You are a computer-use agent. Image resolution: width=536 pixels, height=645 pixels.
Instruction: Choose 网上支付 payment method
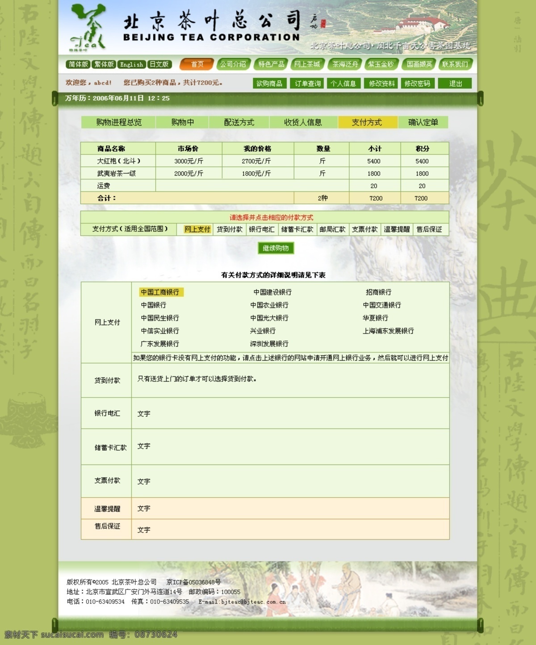click(x=197, y=229)
